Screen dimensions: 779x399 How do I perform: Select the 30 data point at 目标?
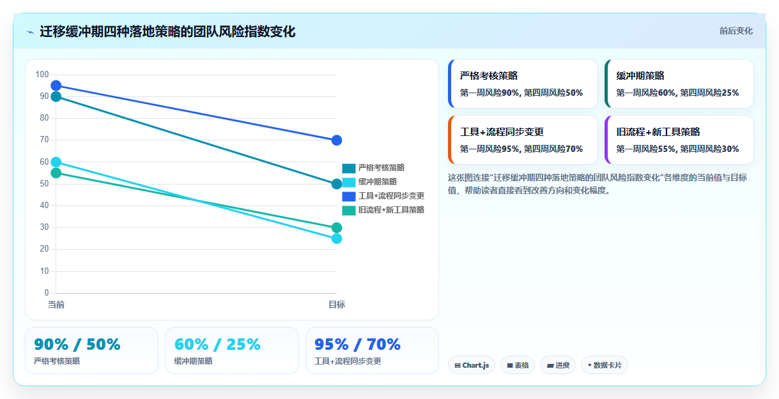click(337, 228)
